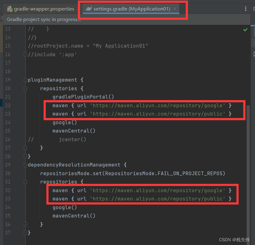Click the commented jcenter() line 26
This screenshot has height=245, width=255.
pyautogui.click(x=72, y=139)
